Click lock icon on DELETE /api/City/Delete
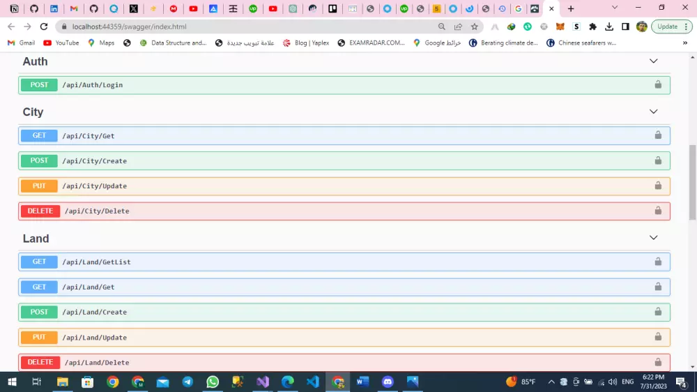This screenshot has height=392, width=697. click(658, 211)
